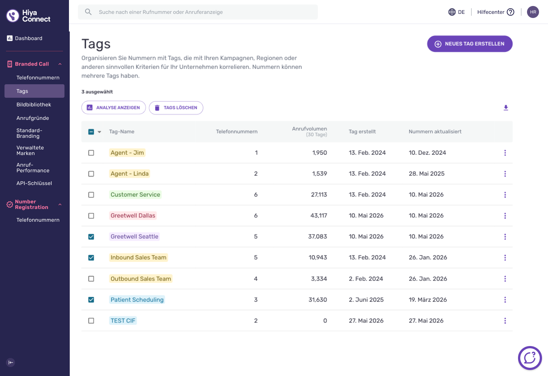Uncheck the Greetwell Seattle checkbox
The width and height of the screenshot is (548, 376).
point(91,237)
